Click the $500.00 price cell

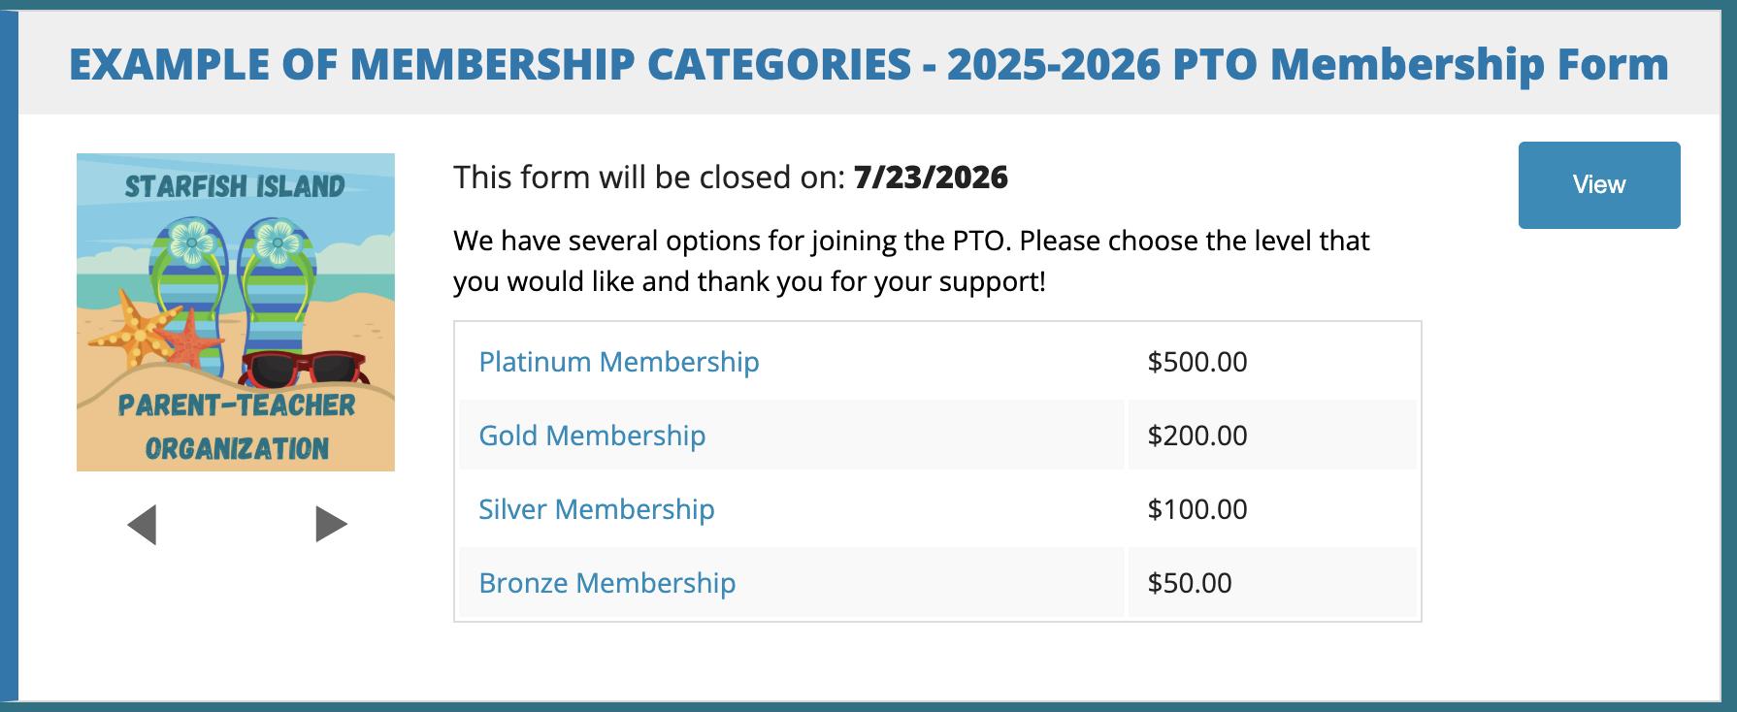coord(1196,362)
